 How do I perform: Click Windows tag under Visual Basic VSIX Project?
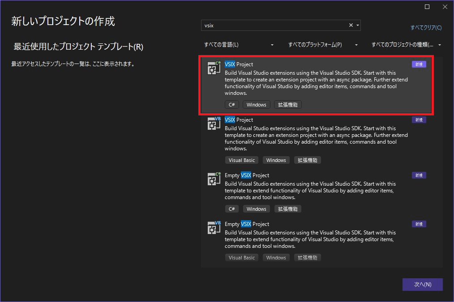click(276, 160)
